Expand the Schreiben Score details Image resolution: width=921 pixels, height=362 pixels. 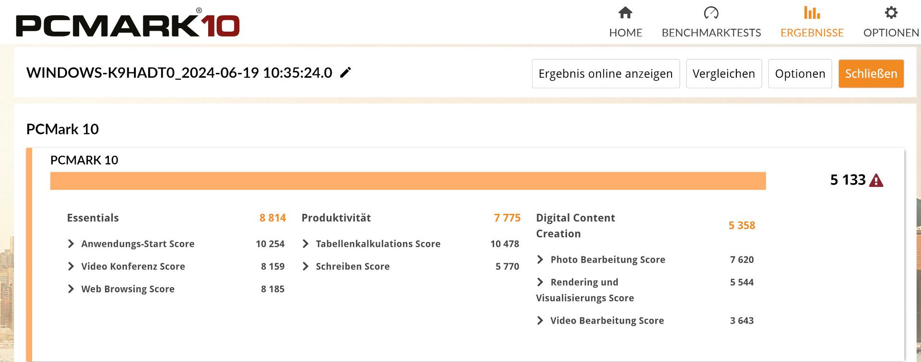[x=306, y=266]
